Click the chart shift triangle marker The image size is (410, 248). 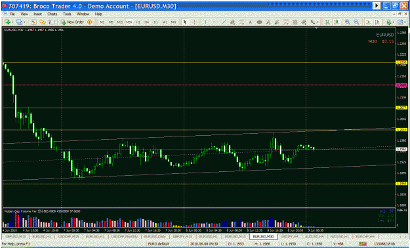[x=317, y=28]
